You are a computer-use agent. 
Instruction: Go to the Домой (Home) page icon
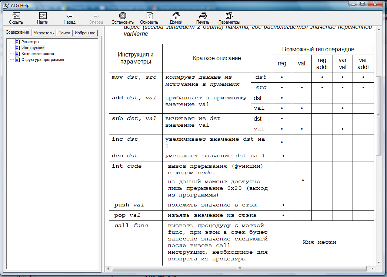[176, 16]
